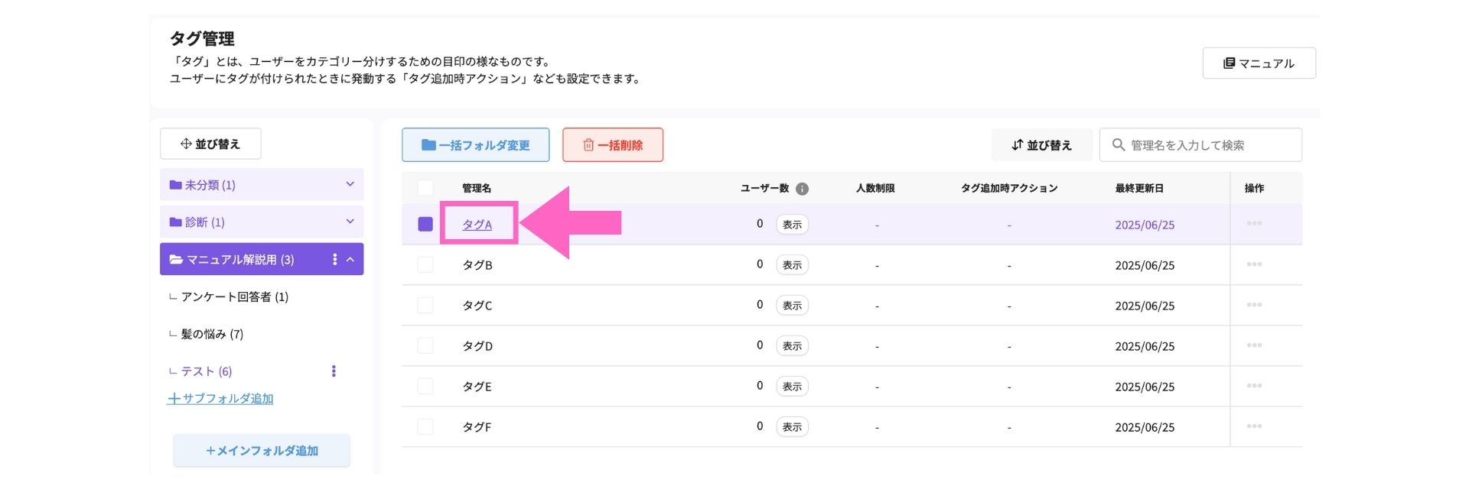Check the タグE row checkbox
1469x489 pixels.
[x=425, y=387]
